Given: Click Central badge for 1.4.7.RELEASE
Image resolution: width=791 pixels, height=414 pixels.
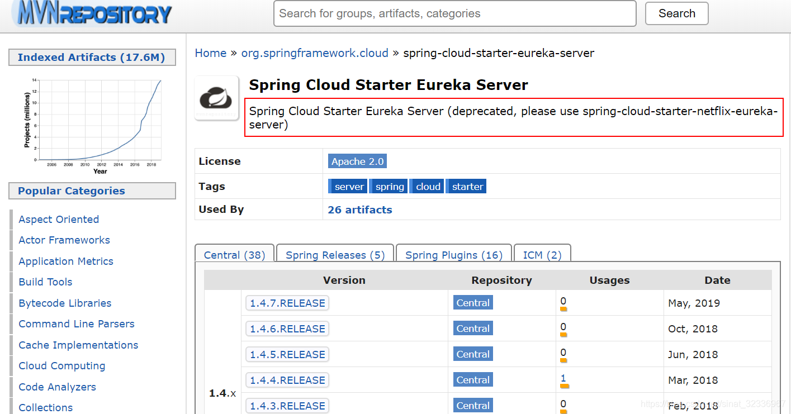Looking at the screenshot, I should tap(473, 303).
